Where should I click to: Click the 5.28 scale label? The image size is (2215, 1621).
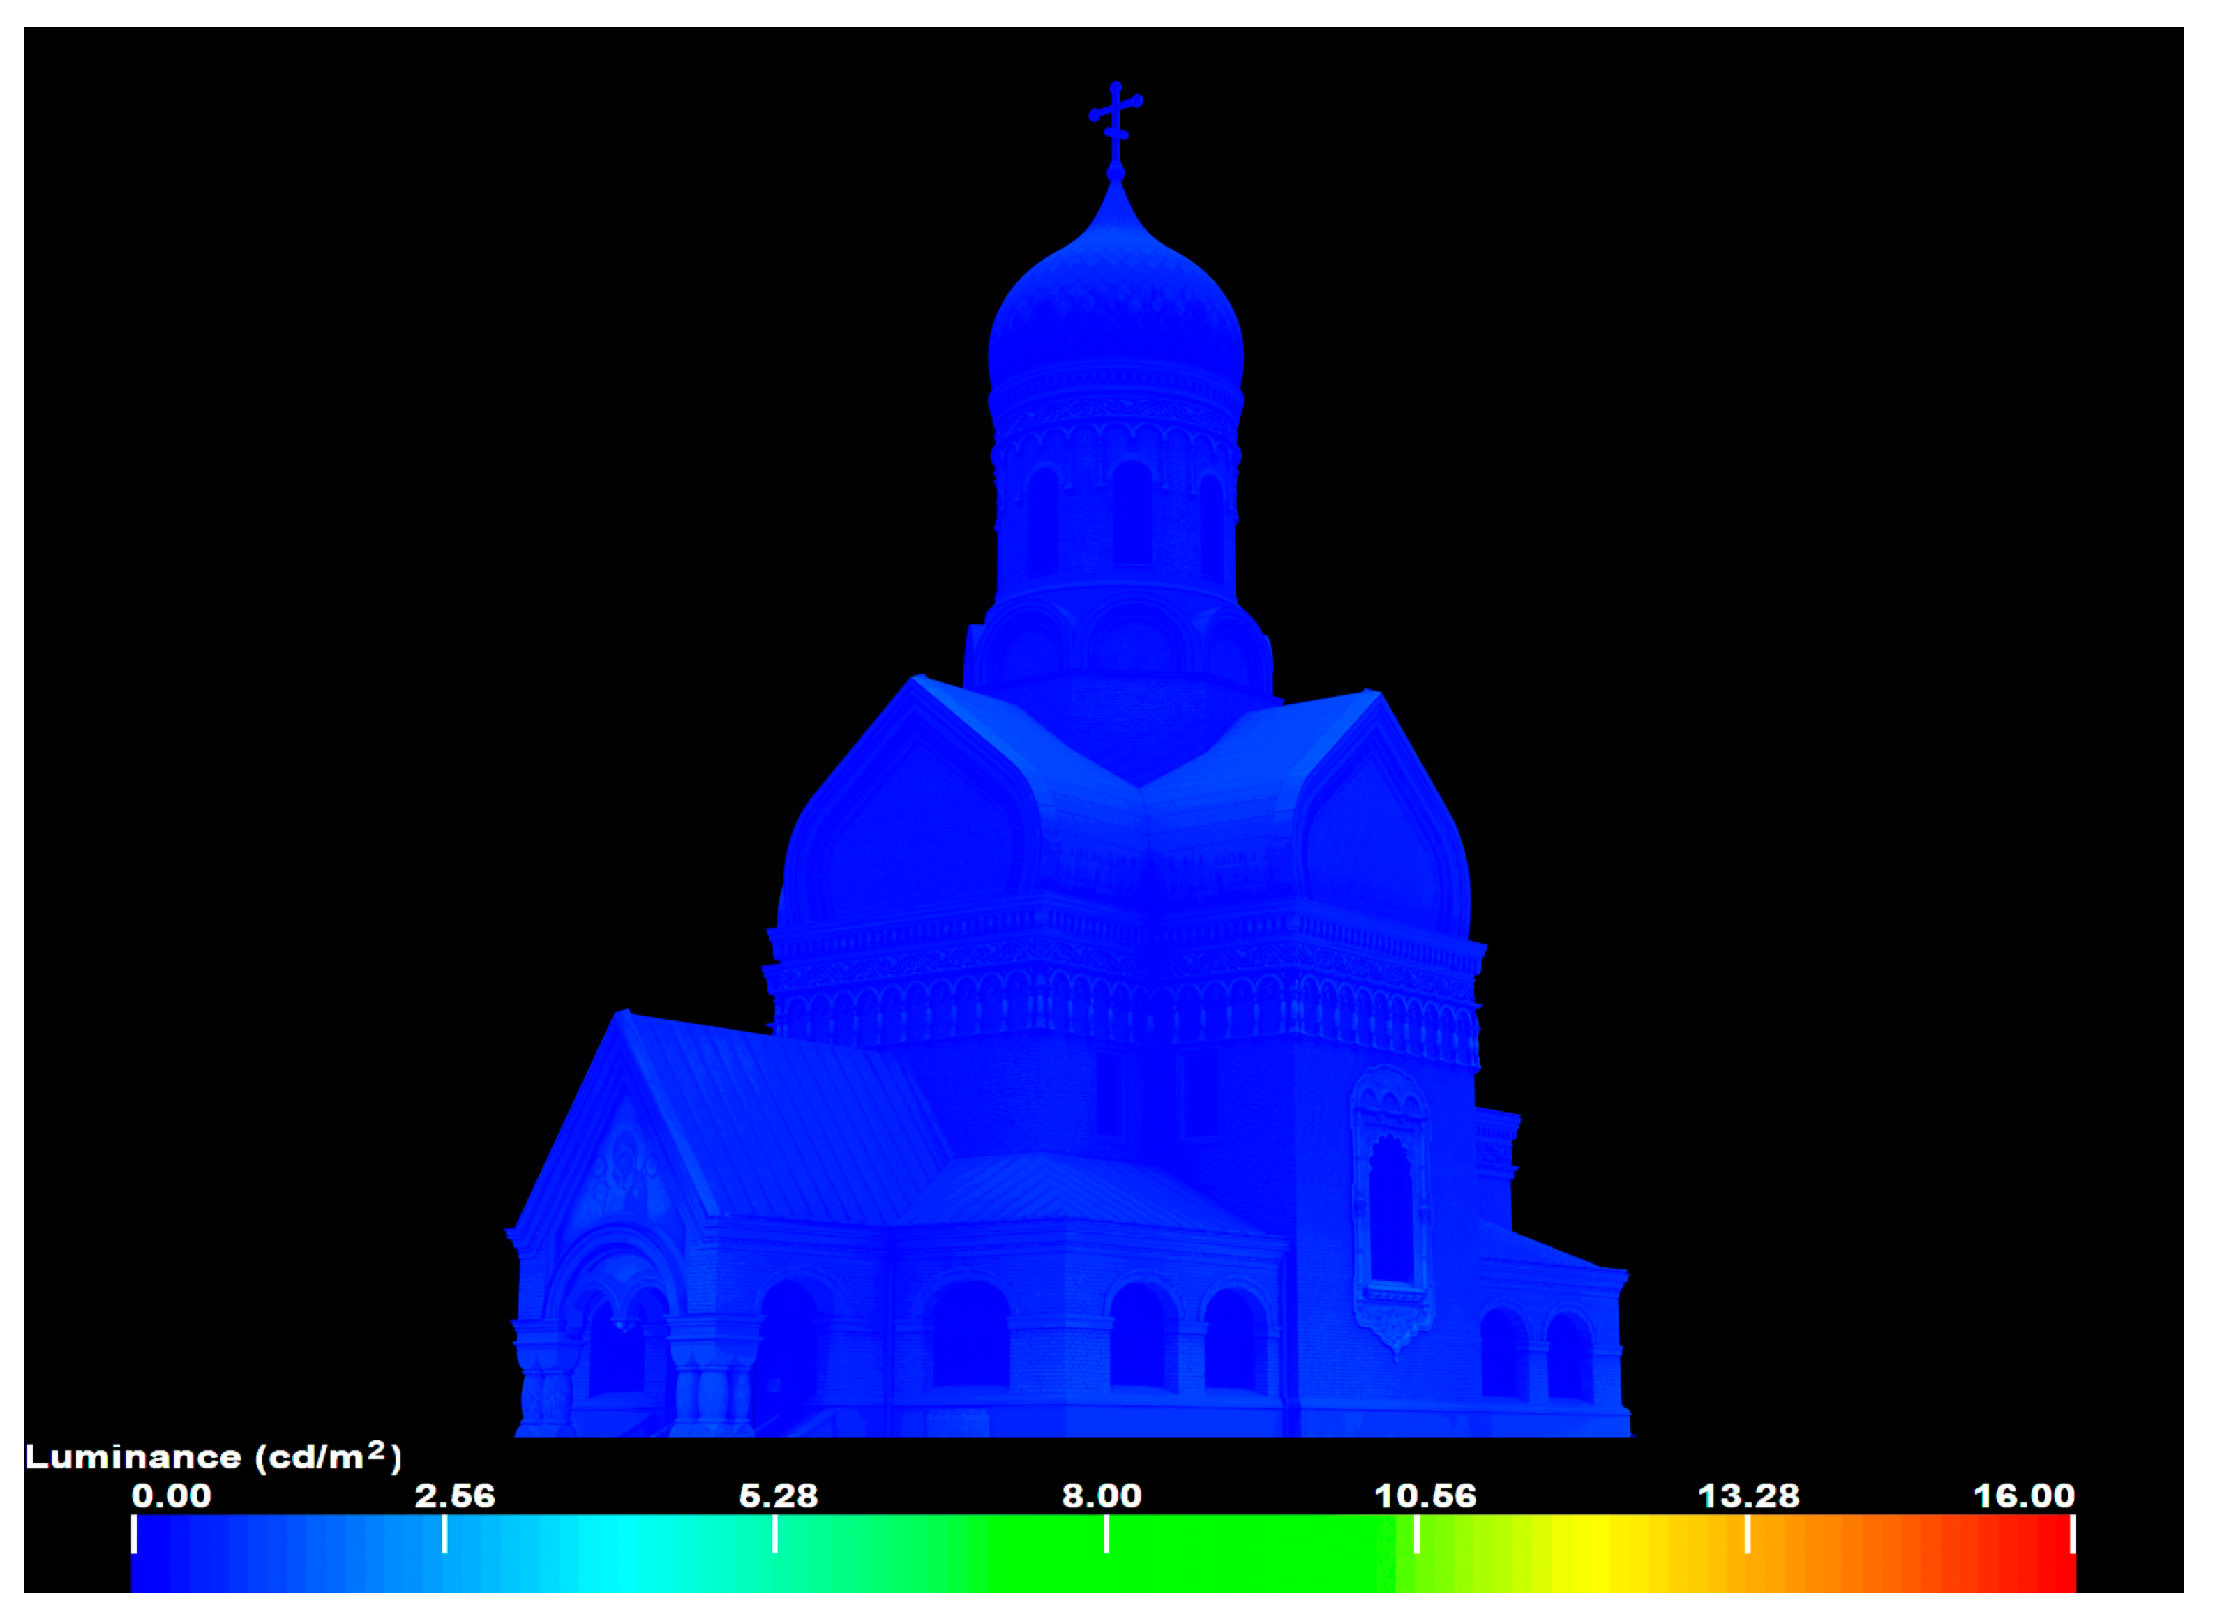tap(779, 1496)
